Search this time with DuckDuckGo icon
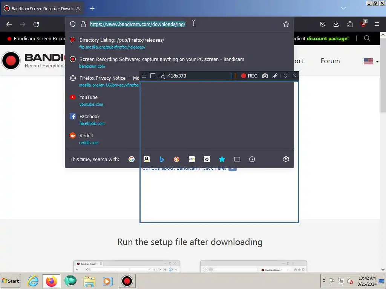This screenshot has width=386, height=289. click(176, 159)
